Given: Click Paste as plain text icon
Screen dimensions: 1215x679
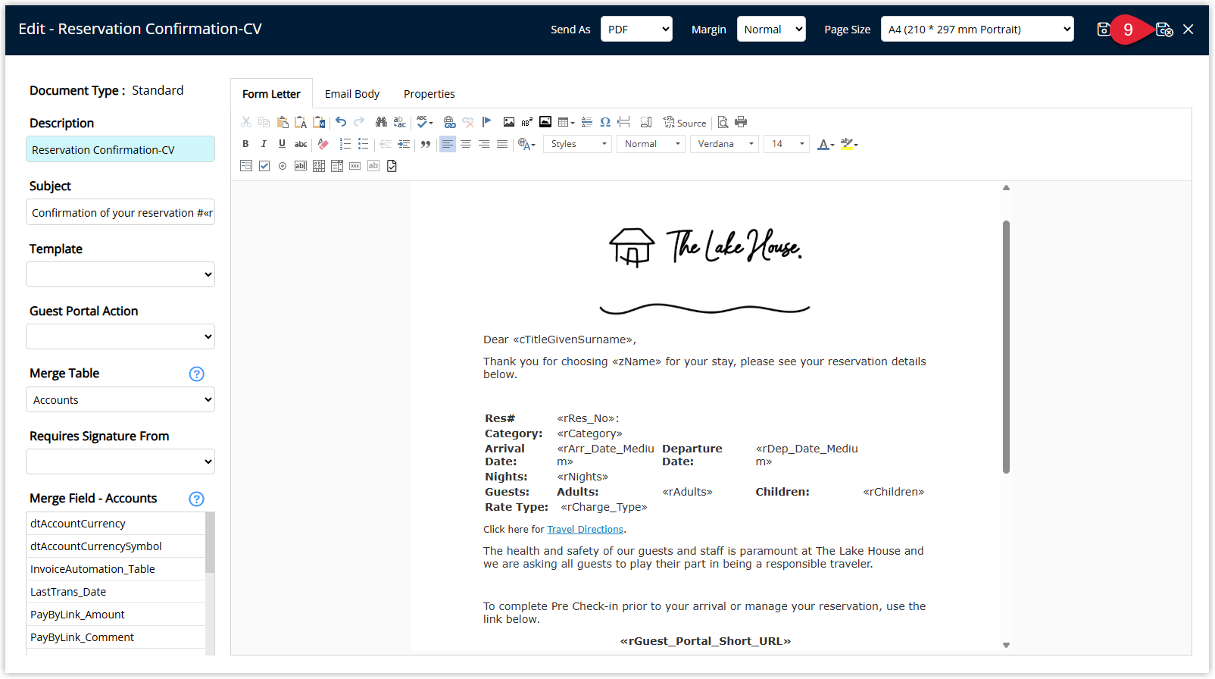Looking at the screenshot, I should (x=301, y=122).
